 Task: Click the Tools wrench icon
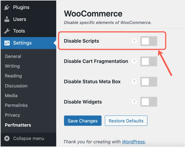(x=7, y=31)
